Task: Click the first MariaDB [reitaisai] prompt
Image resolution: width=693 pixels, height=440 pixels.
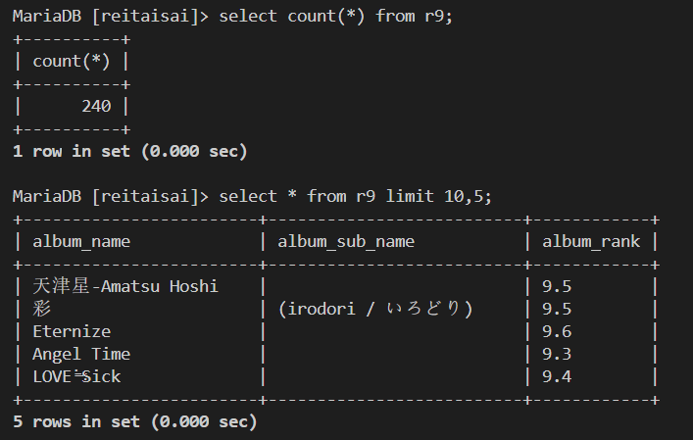Action: pos(110,17)
